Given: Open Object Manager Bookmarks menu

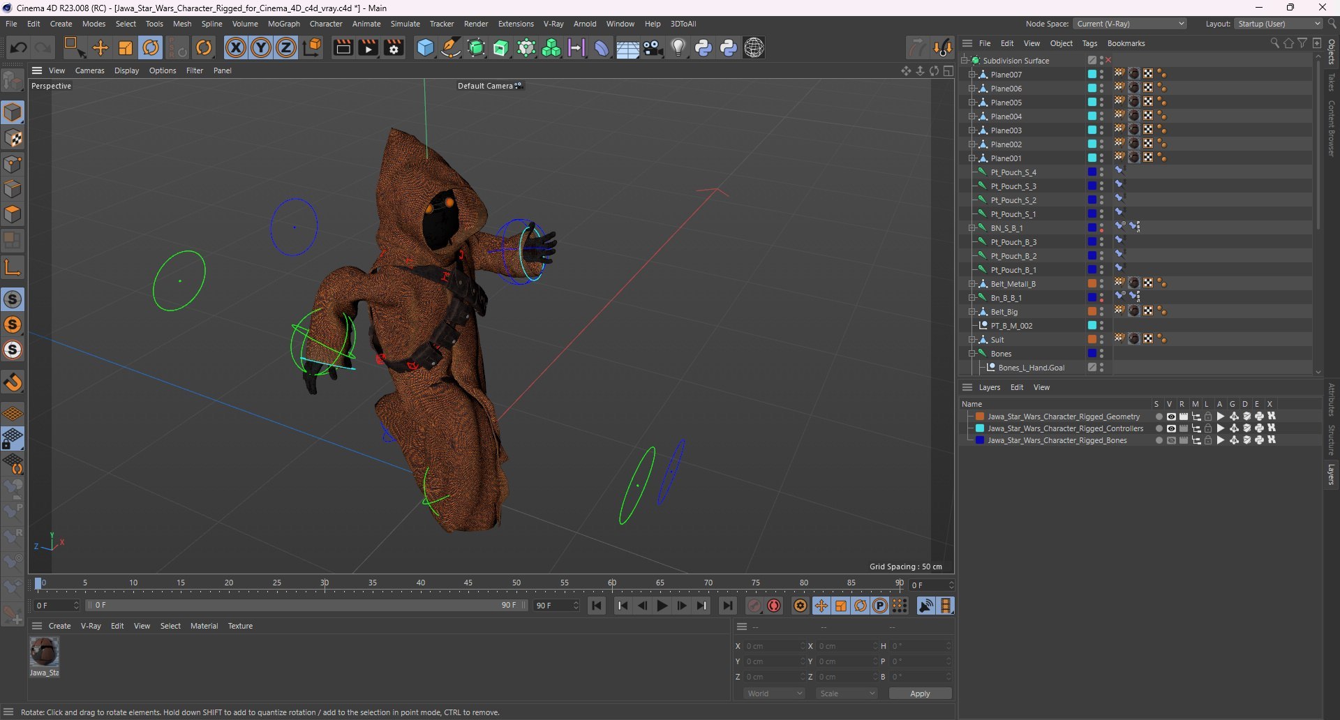Looking at the screenshot, I should (x=1126, y=43).
